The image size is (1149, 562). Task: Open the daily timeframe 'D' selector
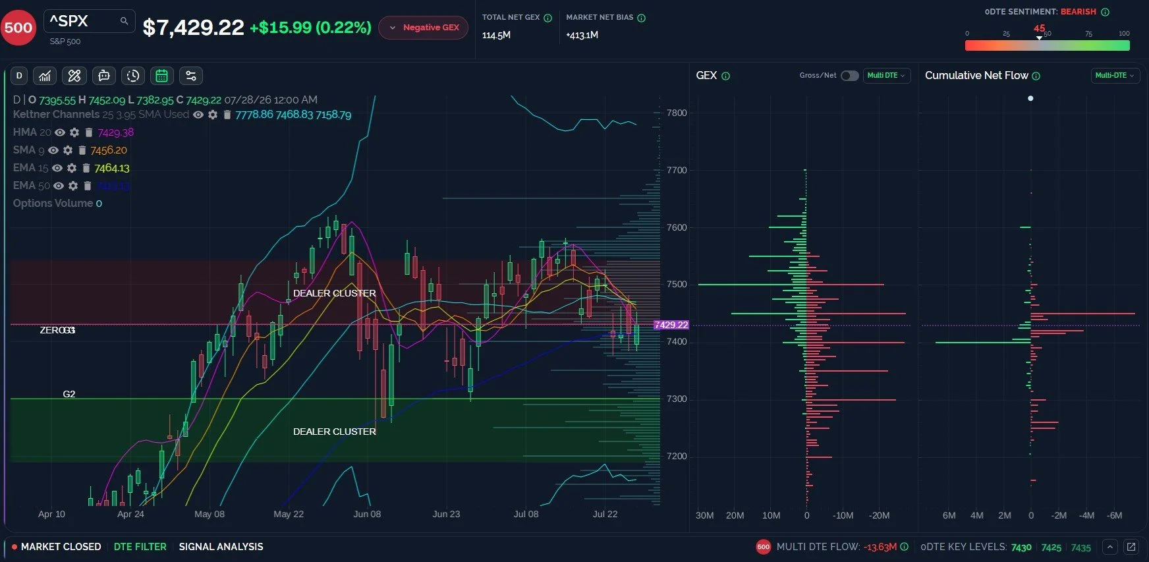click(19, 76)
